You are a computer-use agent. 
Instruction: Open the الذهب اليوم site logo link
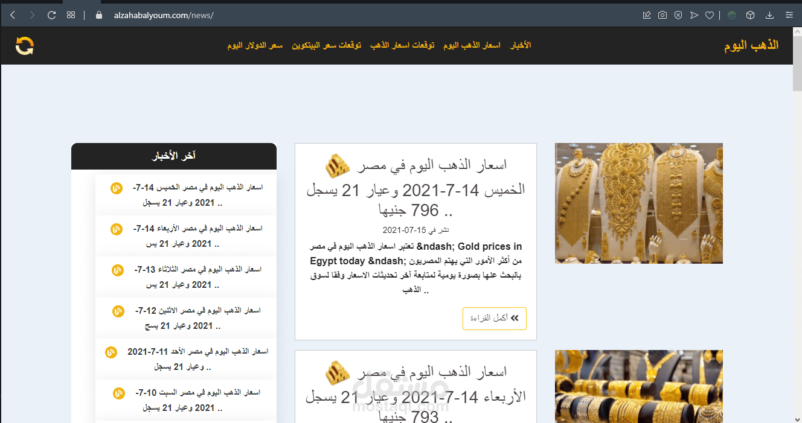click(751, 46)
